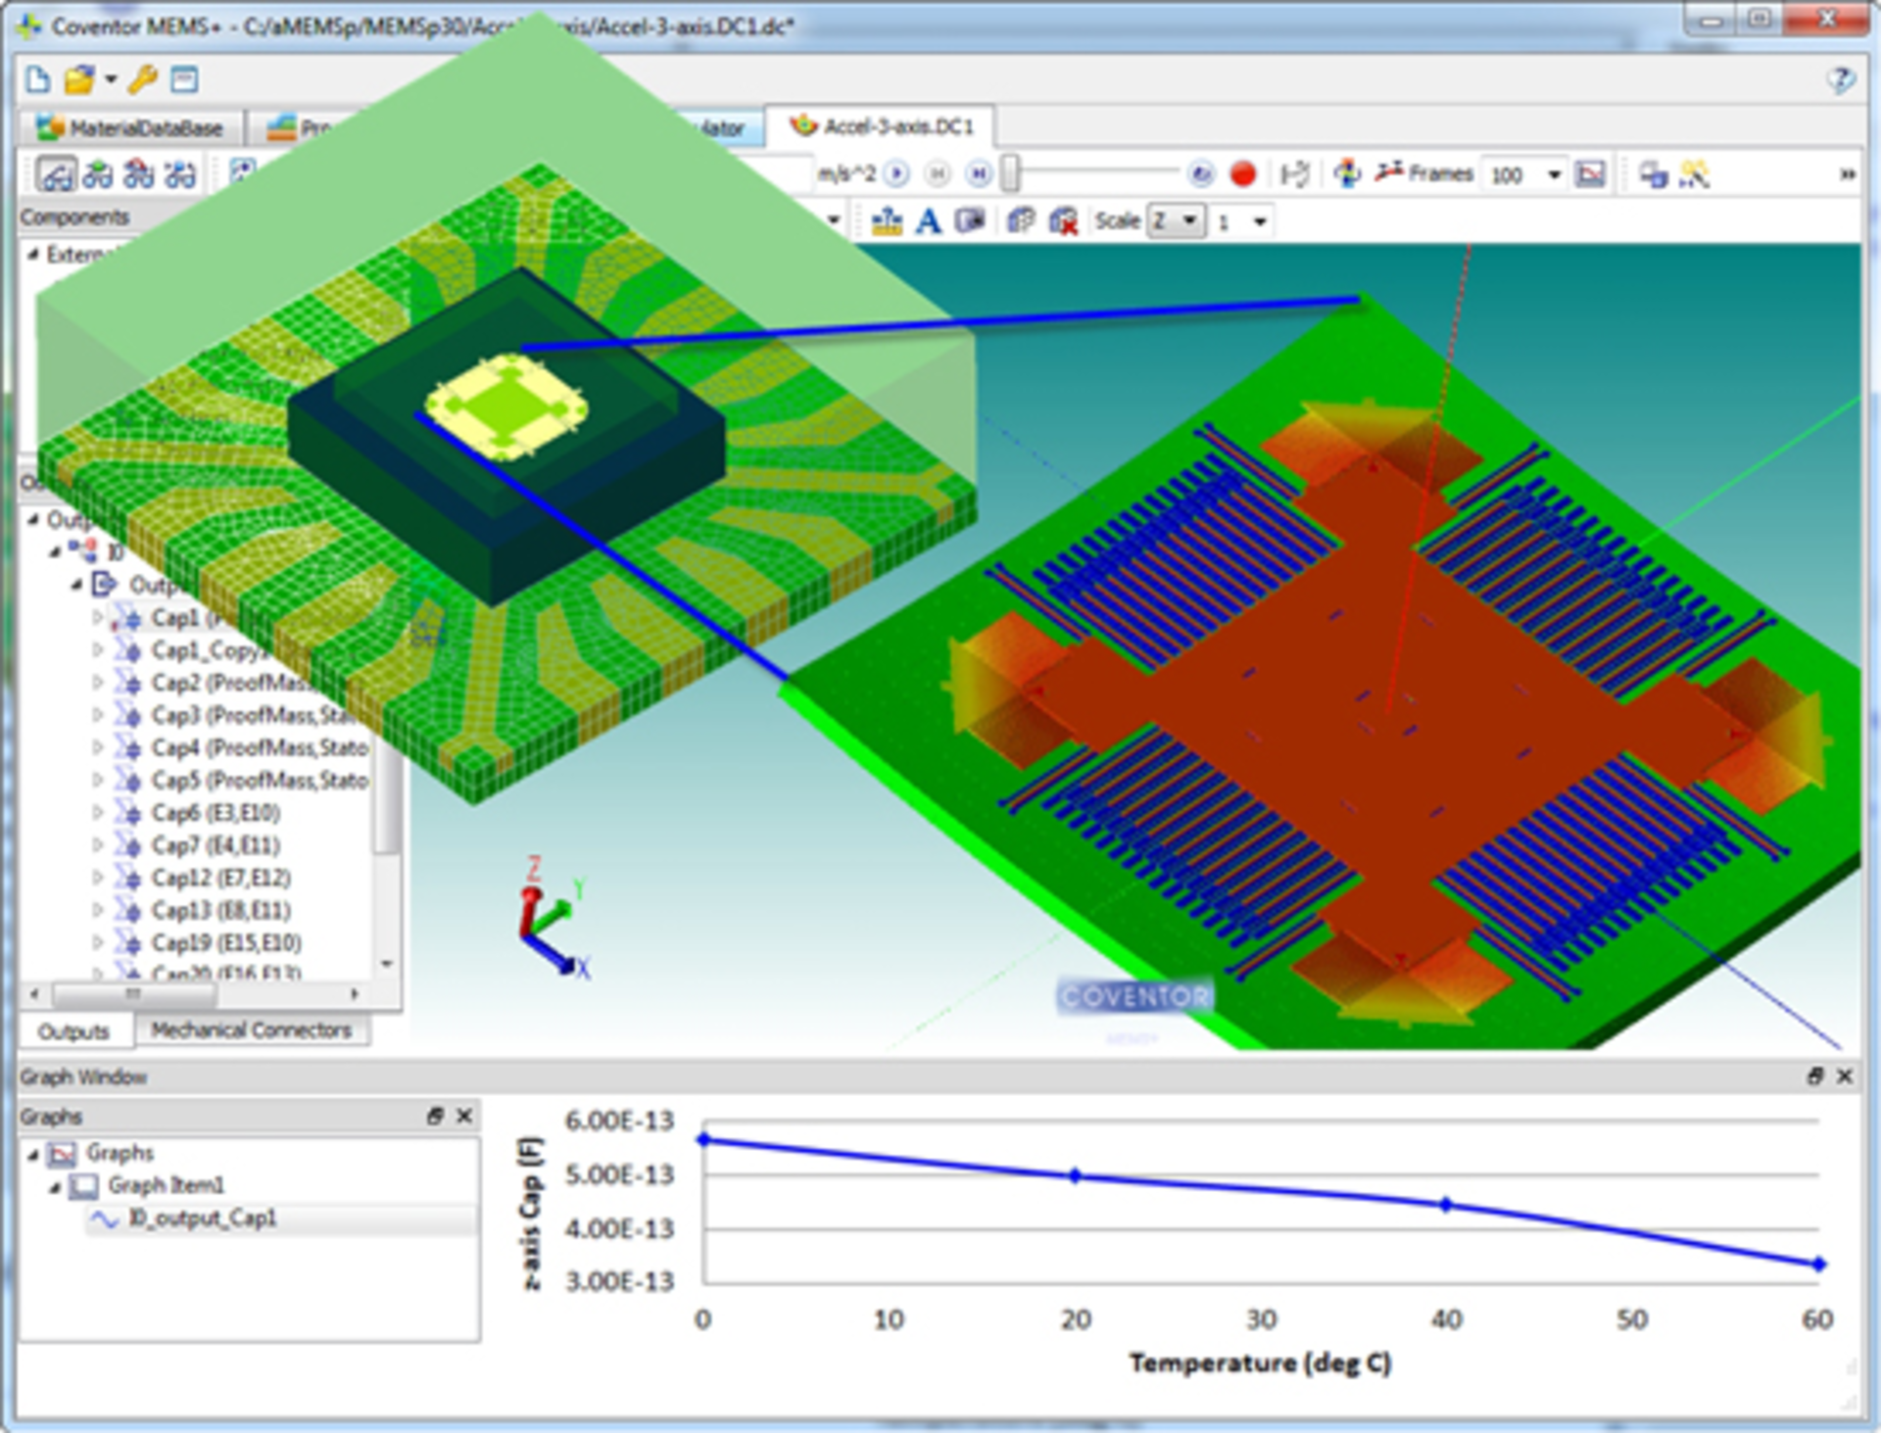Click the Add Annotation text icon (blue A)

click(928, 221)
